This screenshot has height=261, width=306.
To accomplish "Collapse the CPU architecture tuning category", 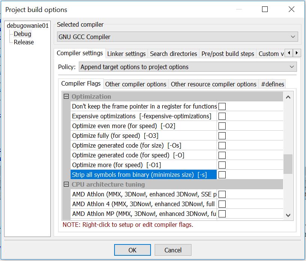I will tap(66, 184).
